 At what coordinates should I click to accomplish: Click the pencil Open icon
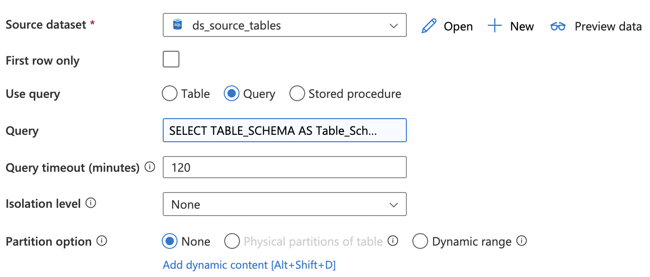[429, 26]
